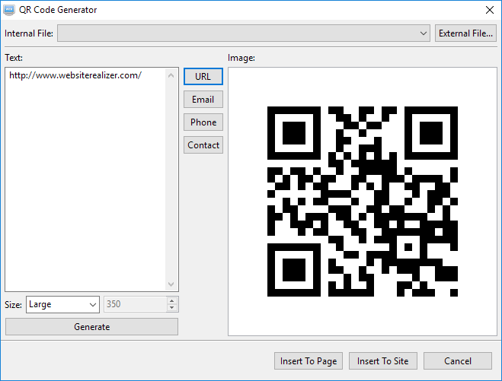Screen dimensions: 502x381
Task: Click the Email template button
Action: point(203,100)
